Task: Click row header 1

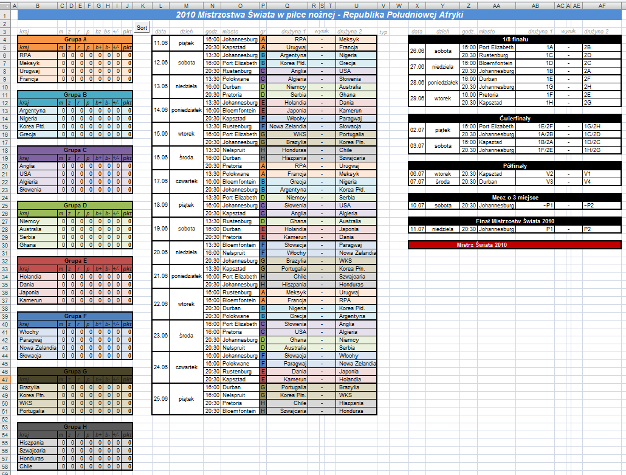Action: pyautogui.click(x=6, y=15)
